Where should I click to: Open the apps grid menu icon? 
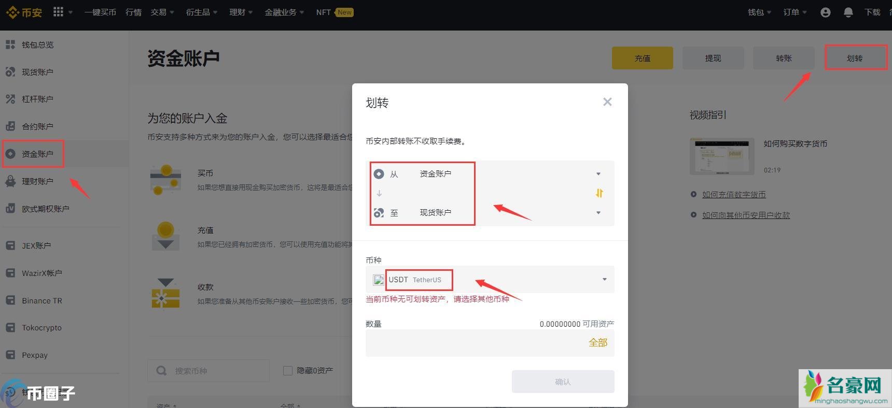pyautogui.click(x=58, y=11)
